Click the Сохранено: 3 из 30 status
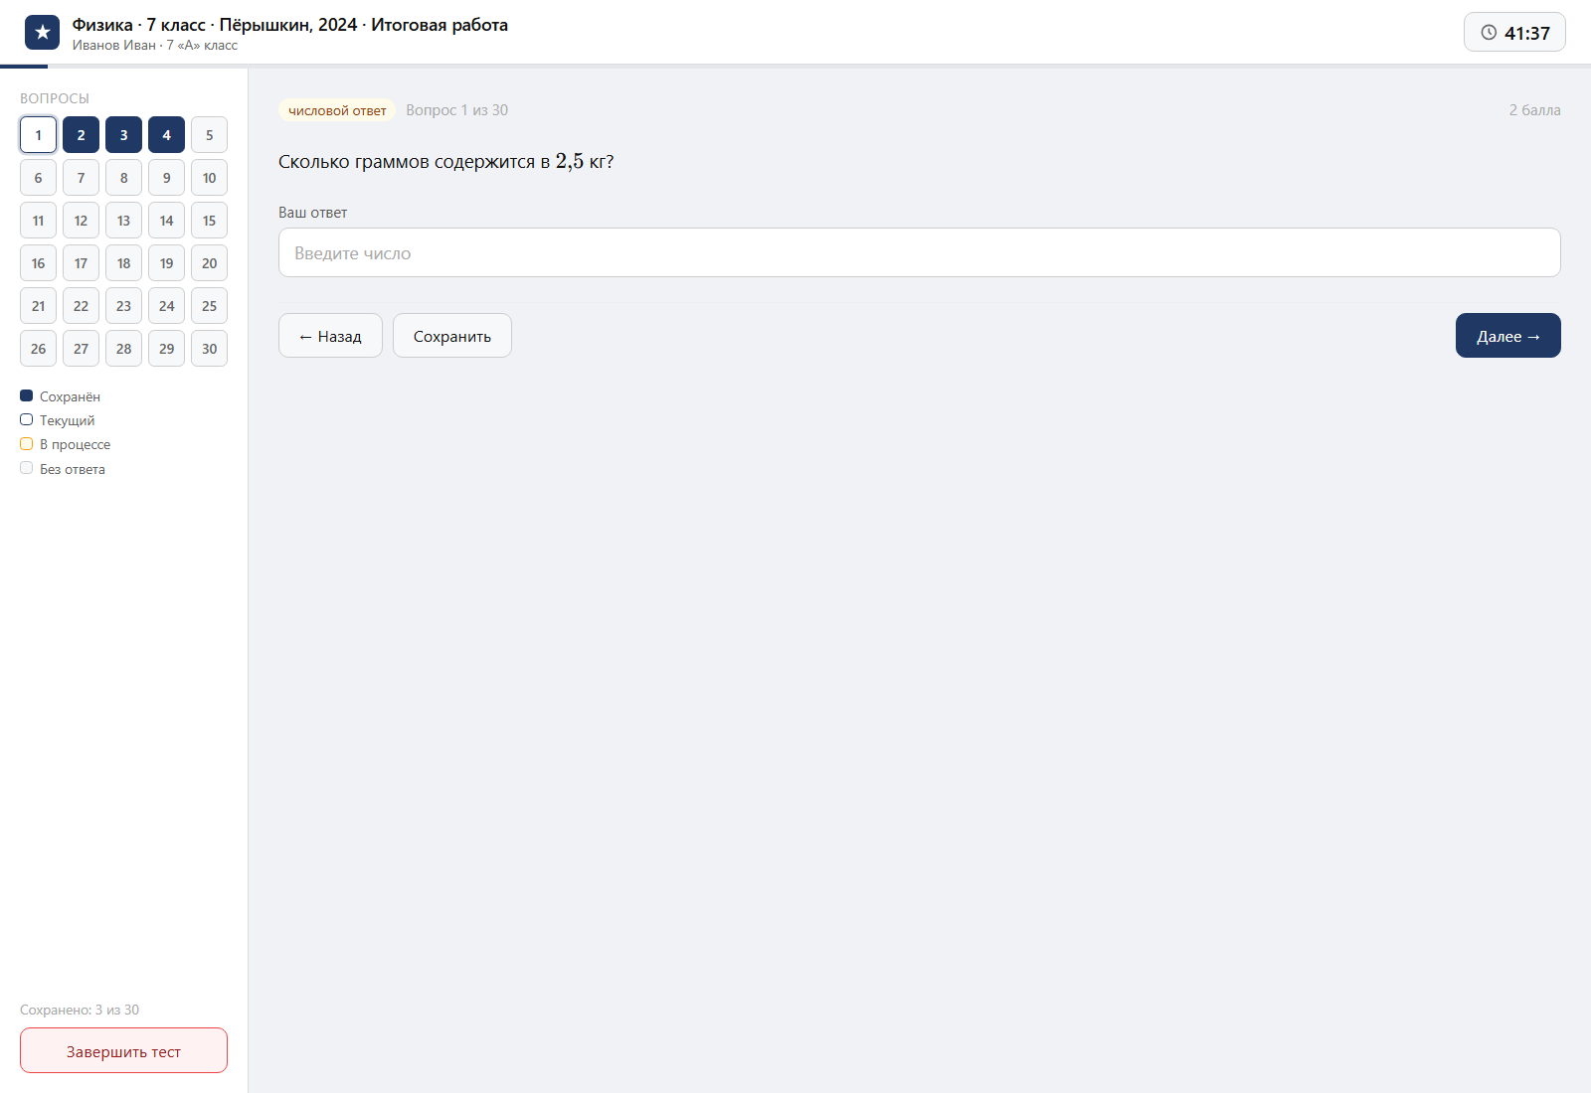The height and width of the screenshot is (1093, 1591). [80, 1010]
